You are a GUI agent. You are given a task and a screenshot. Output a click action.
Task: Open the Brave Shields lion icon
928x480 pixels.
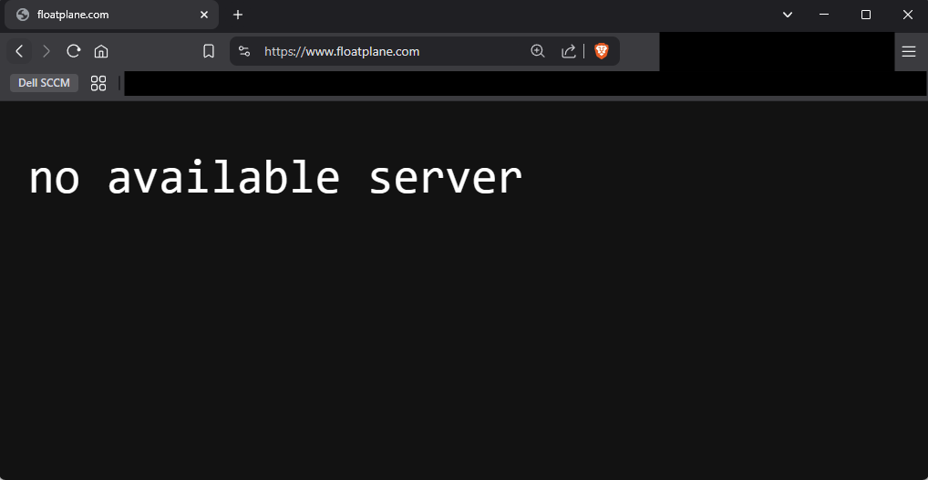[602, 51]
